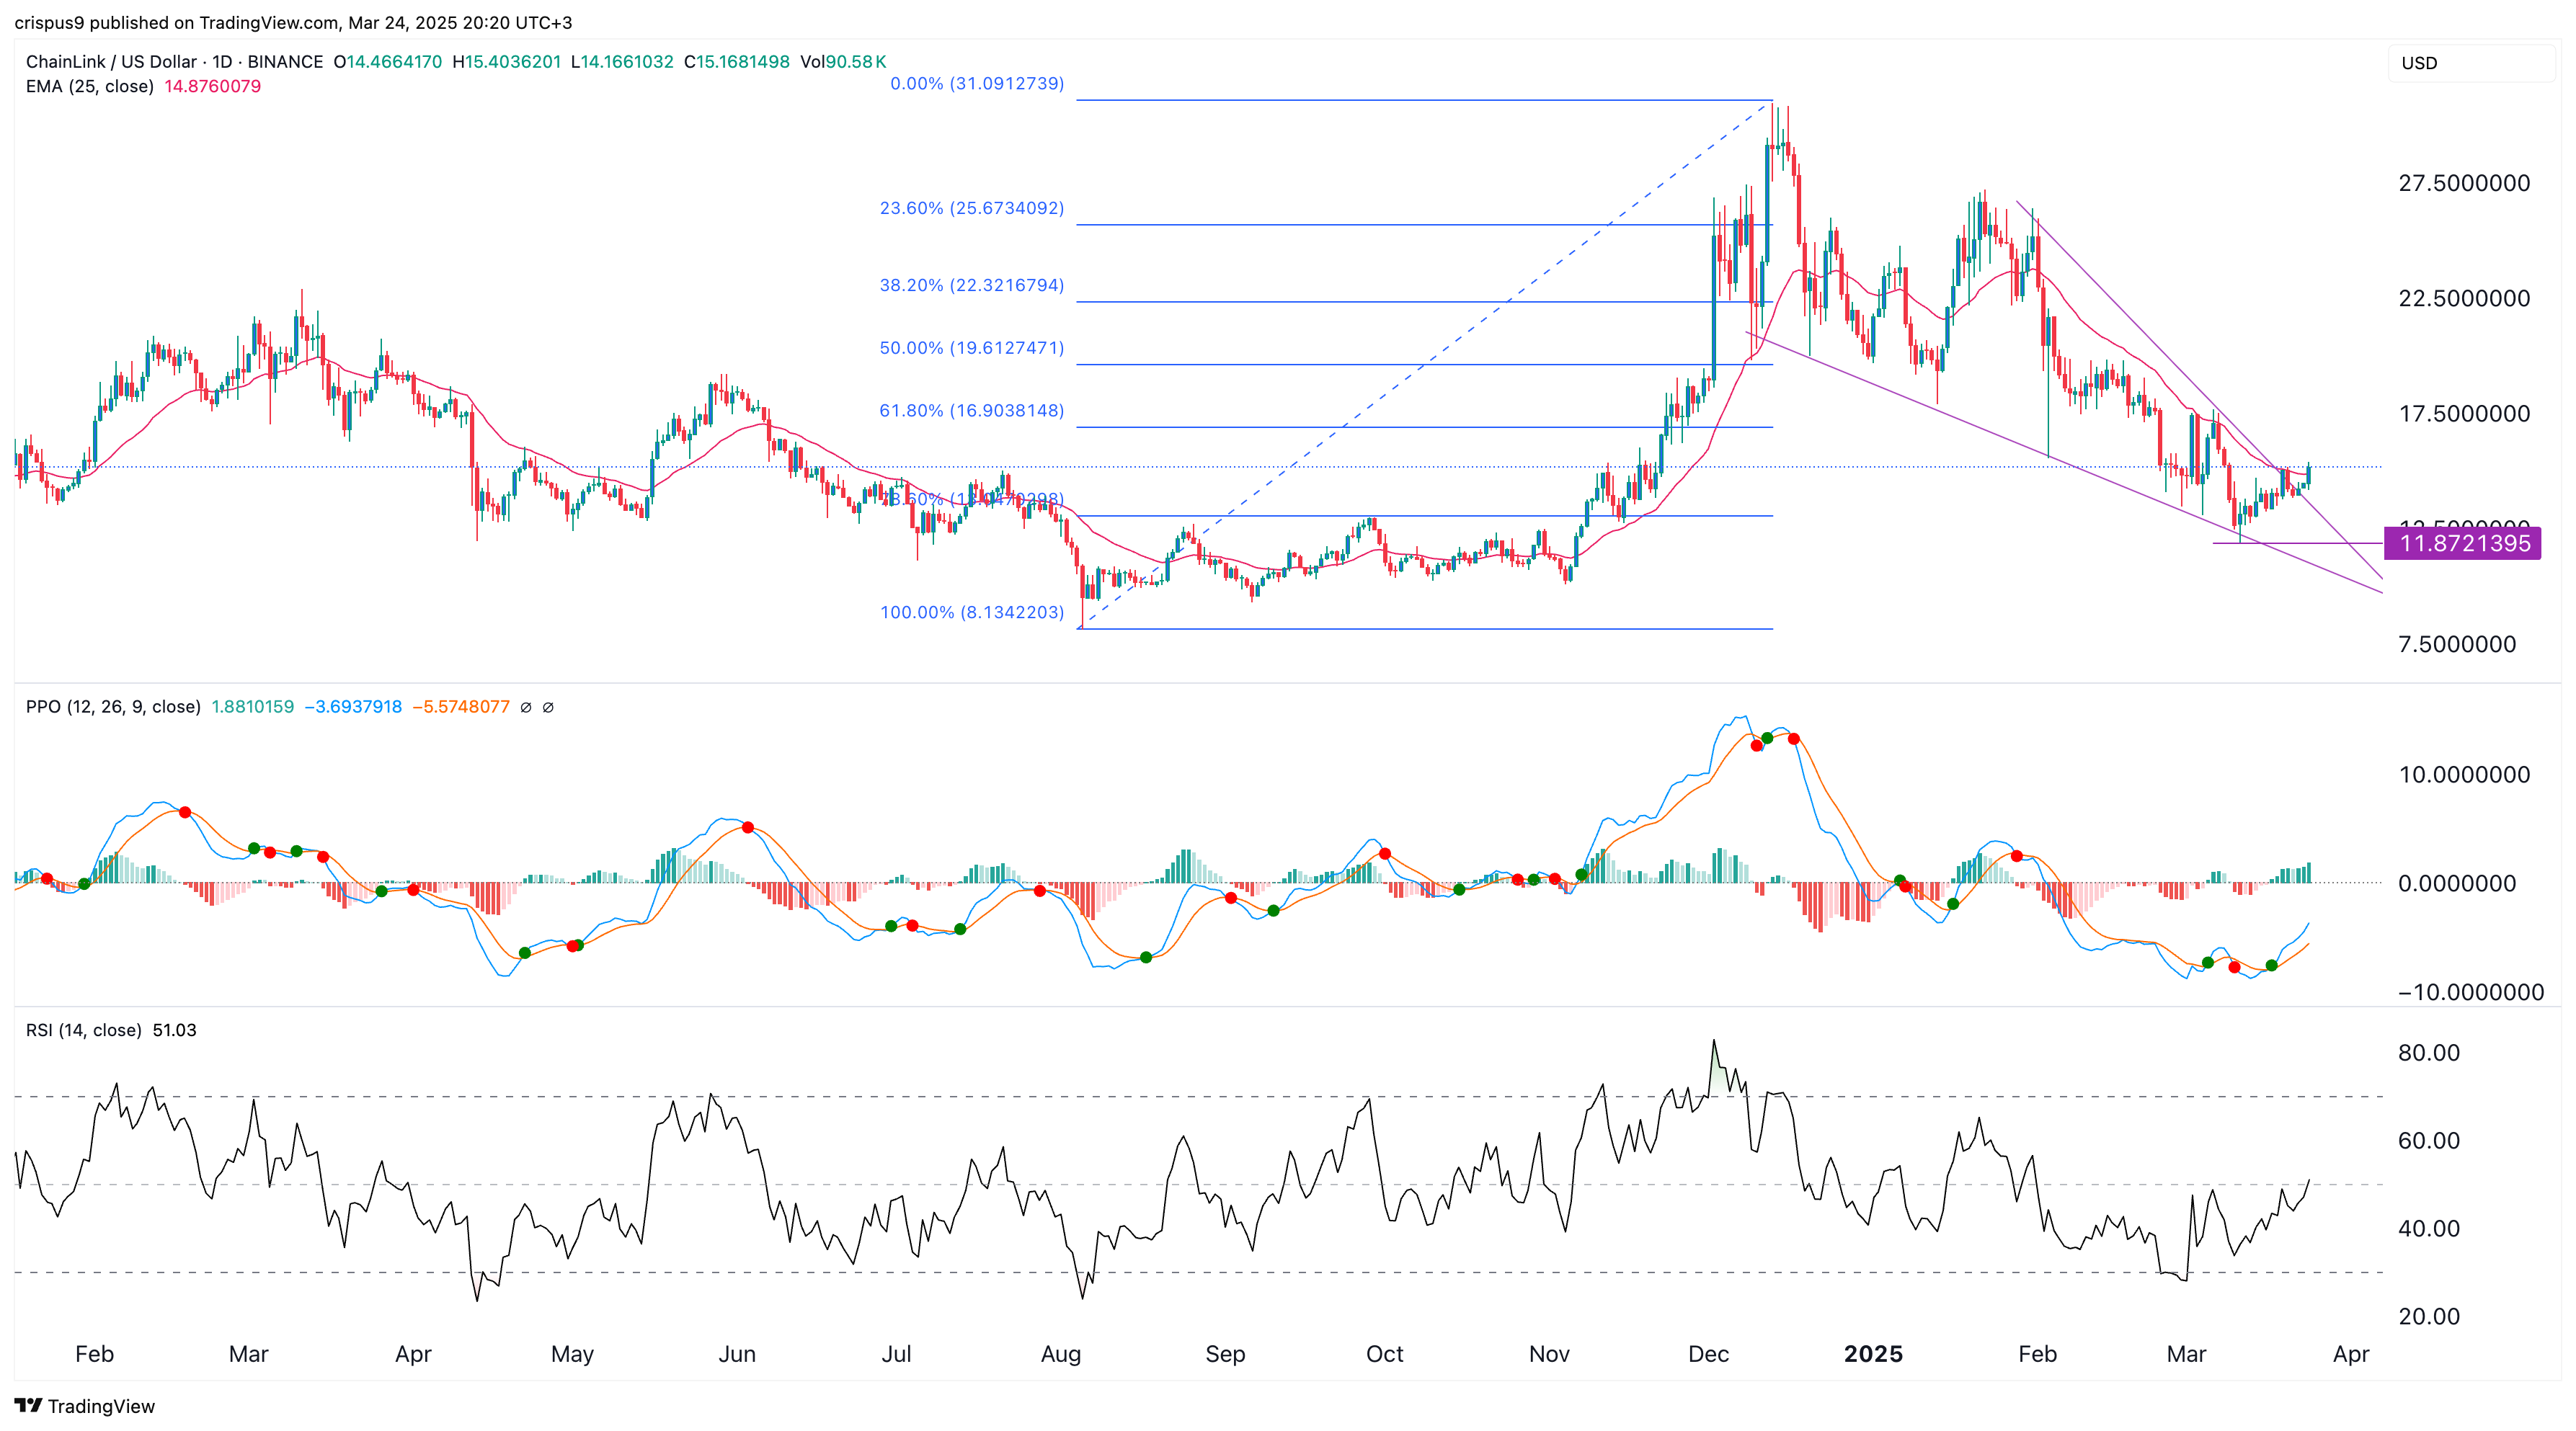Click the high price H15.4036201
The width and height of the screenshot is (2576, 1431).
click(x=507, y=62)
